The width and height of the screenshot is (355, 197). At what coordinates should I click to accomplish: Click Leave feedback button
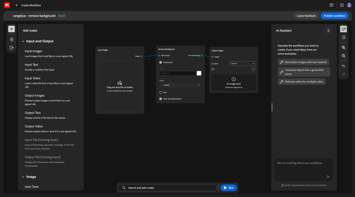tap(306, 16)
